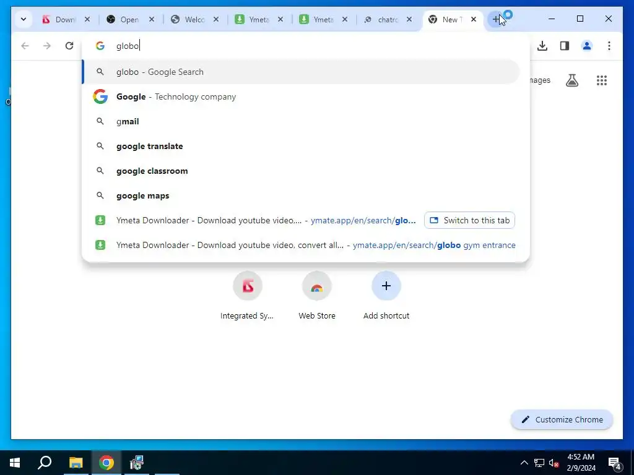Open the clock showing 4:52 AM

(581, 463)
